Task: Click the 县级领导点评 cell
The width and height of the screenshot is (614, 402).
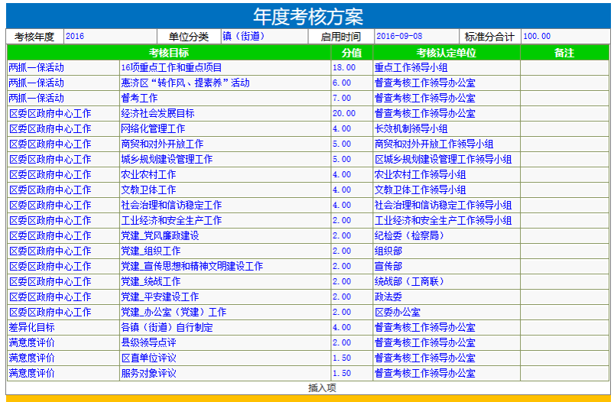Action: [x=225, y=342]
